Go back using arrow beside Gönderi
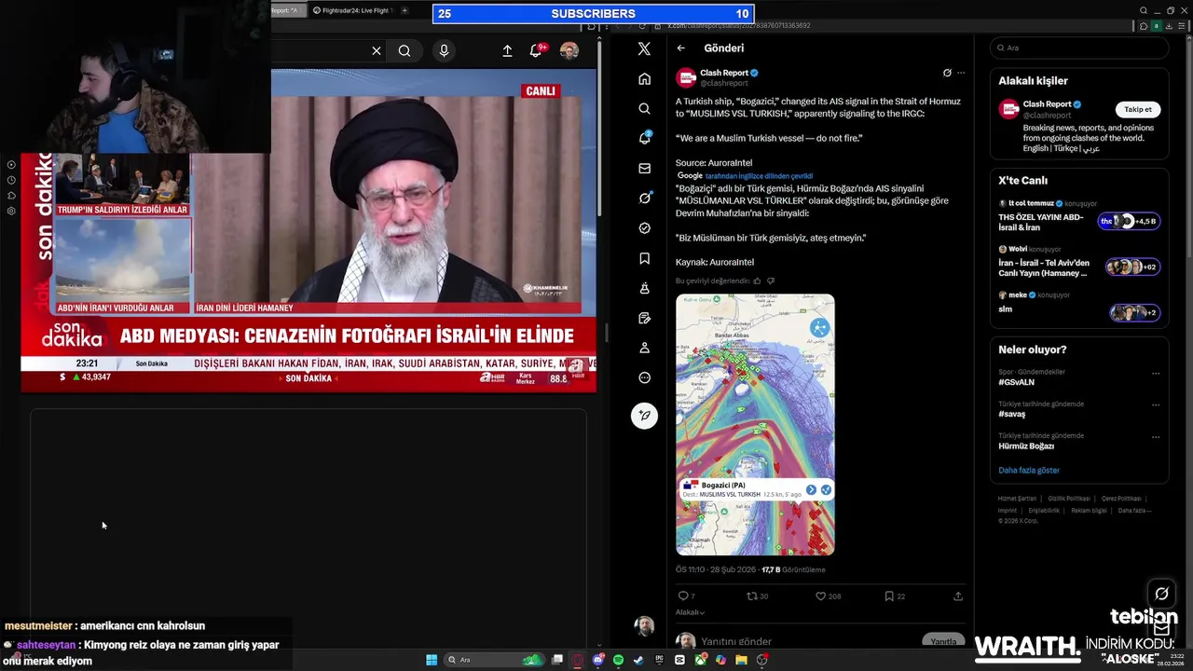 681,48
